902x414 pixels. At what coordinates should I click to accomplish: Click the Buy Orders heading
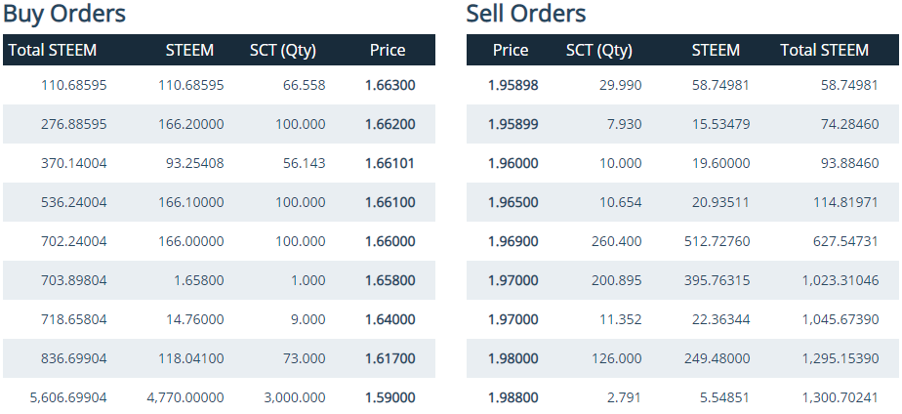click(x=64, y=14)
